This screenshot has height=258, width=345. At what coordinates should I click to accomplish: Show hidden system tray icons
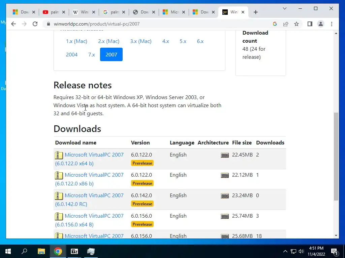click(x=285, y=251)
